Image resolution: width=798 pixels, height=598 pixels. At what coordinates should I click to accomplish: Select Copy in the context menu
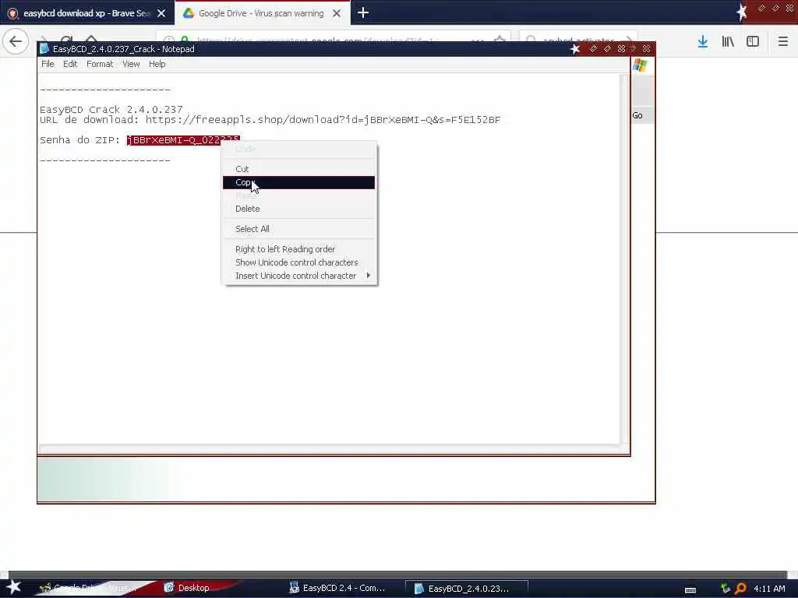(x=298, y=182)
